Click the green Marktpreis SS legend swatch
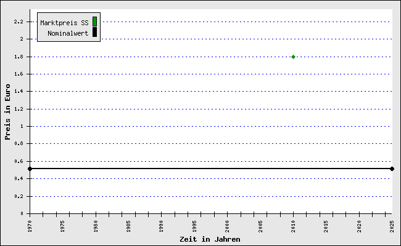Viewport: 401px width, 246px height. tap(94, 22)
